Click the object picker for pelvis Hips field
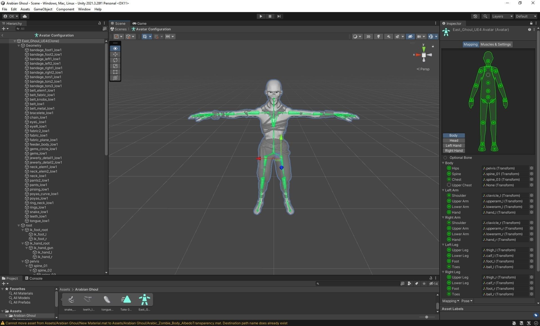This screenshot has width=540, height=326. pos(531,168)
